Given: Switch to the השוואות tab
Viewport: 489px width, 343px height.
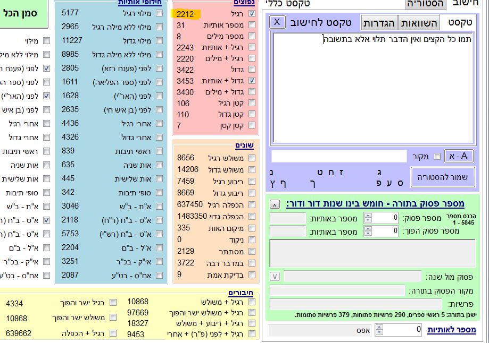Looking at the screenshot, I should point(419,22).
